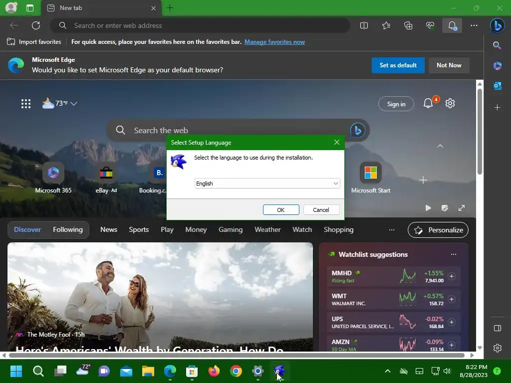The width and height of the screenshot is (511, 383).
Task: Open the volume control in tray
Action: click(x=447, y=371)
